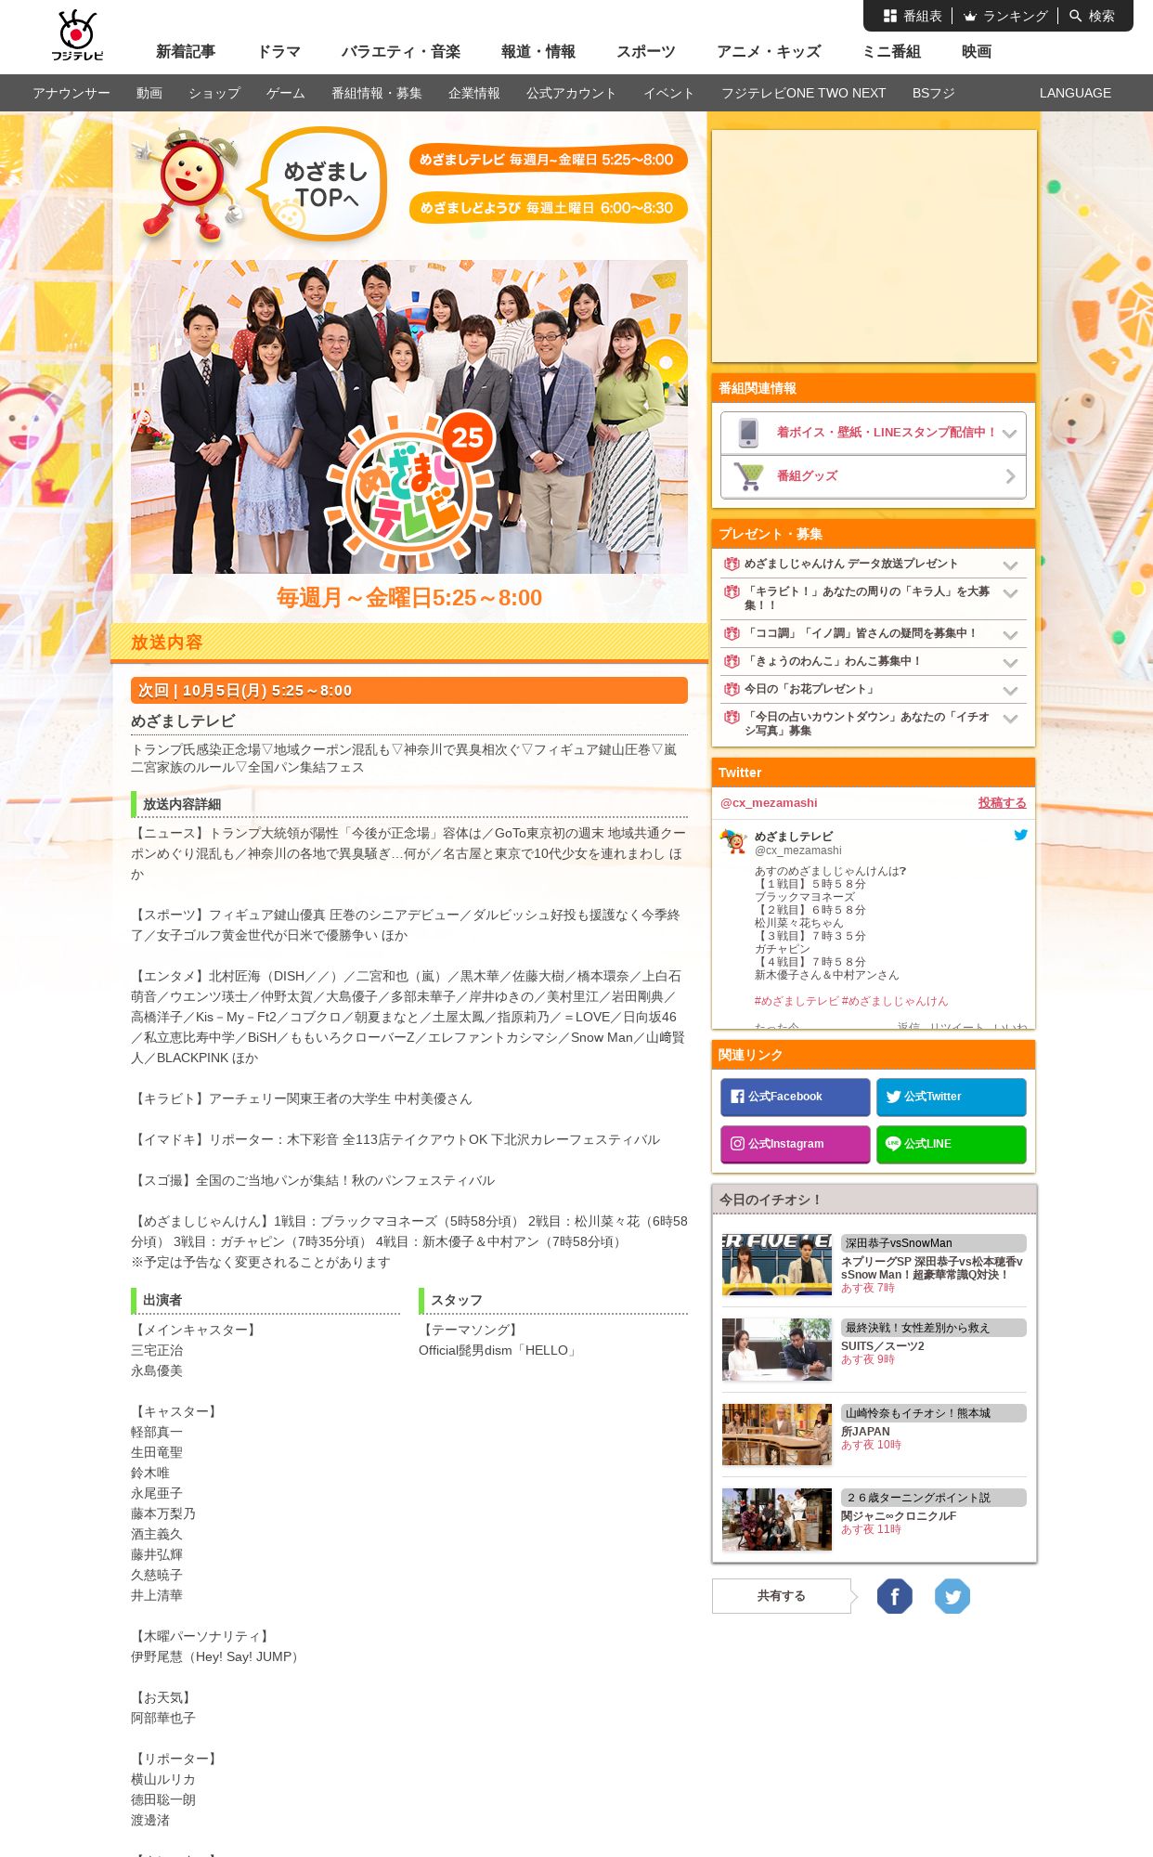Viewport: 1153px width, 1857px height.
Task: Go to 動画 in sub navigation
Action: tap(149, 93)
